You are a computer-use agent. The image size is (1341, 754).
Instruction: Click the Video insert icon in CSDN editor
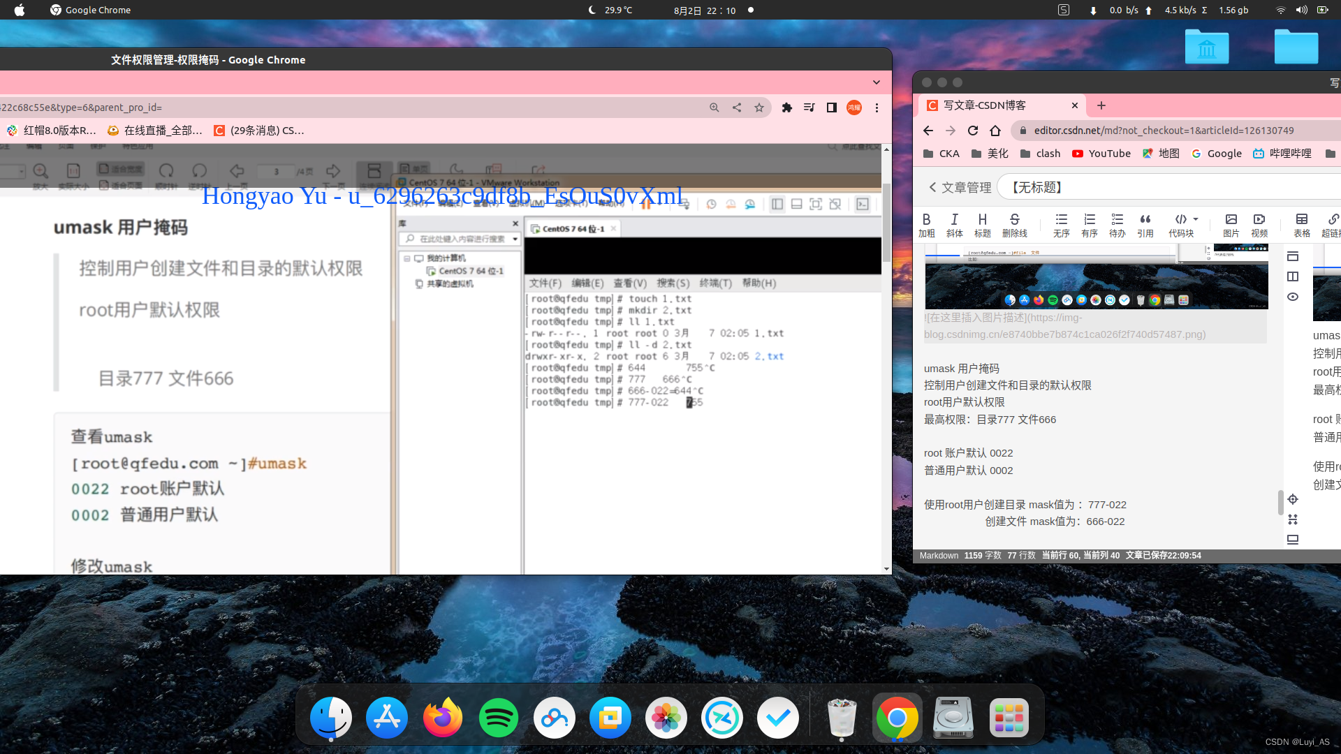(1259, 219)
